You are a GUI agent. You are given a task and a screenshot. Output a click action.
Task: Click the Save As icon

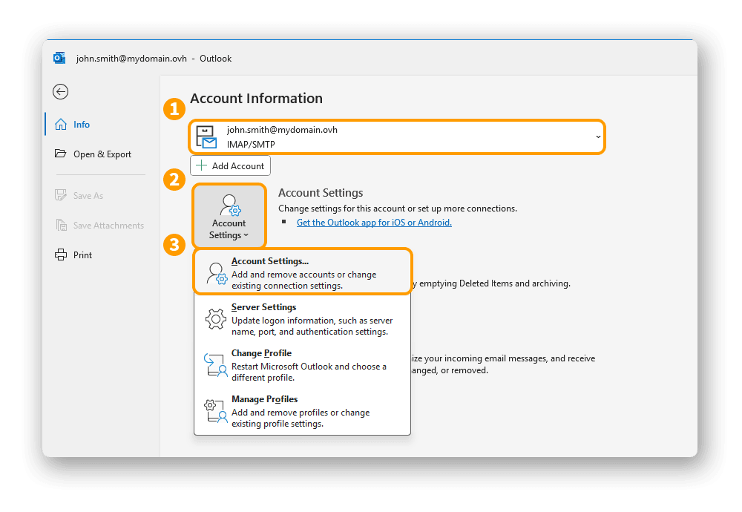coord(61,195)
